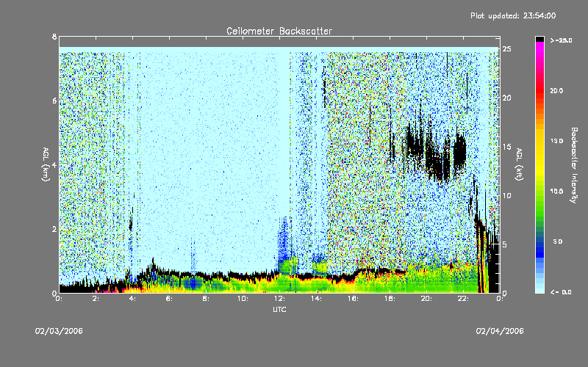588x367 pixels.
Task: Click the "14:" tick on the UTC axis
Action: point(316,299)
